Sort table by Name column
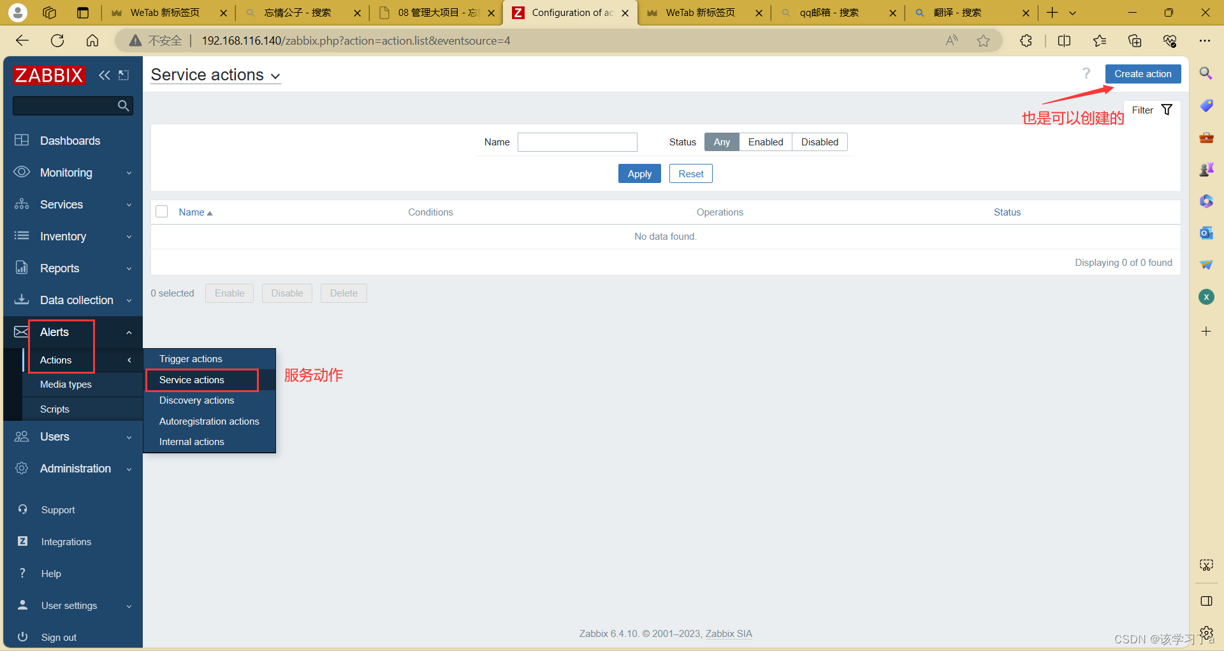1224x651 pixels. [x=195, y=212]
